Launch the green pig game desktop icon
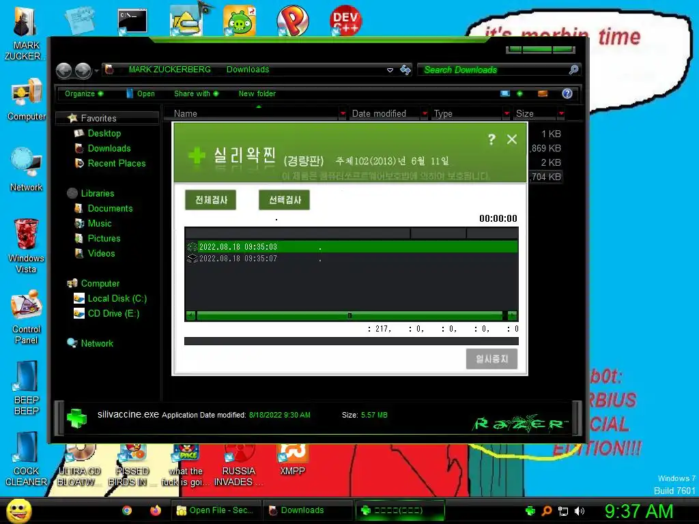Image resolution: width=699 pixels, height=524 pixels. [x=240, y=20]
